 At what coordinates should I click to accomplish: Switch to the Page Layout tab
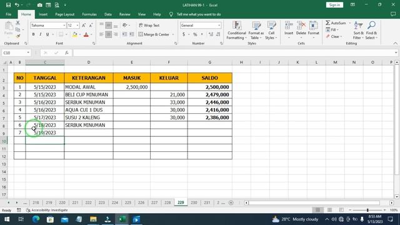tap(65, 14)
